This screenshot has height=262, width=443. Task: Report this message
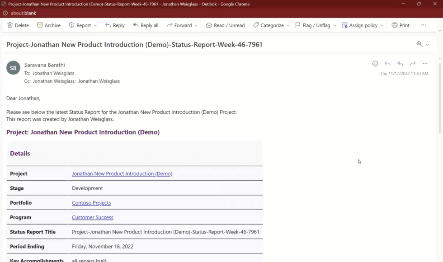point(80,25)
